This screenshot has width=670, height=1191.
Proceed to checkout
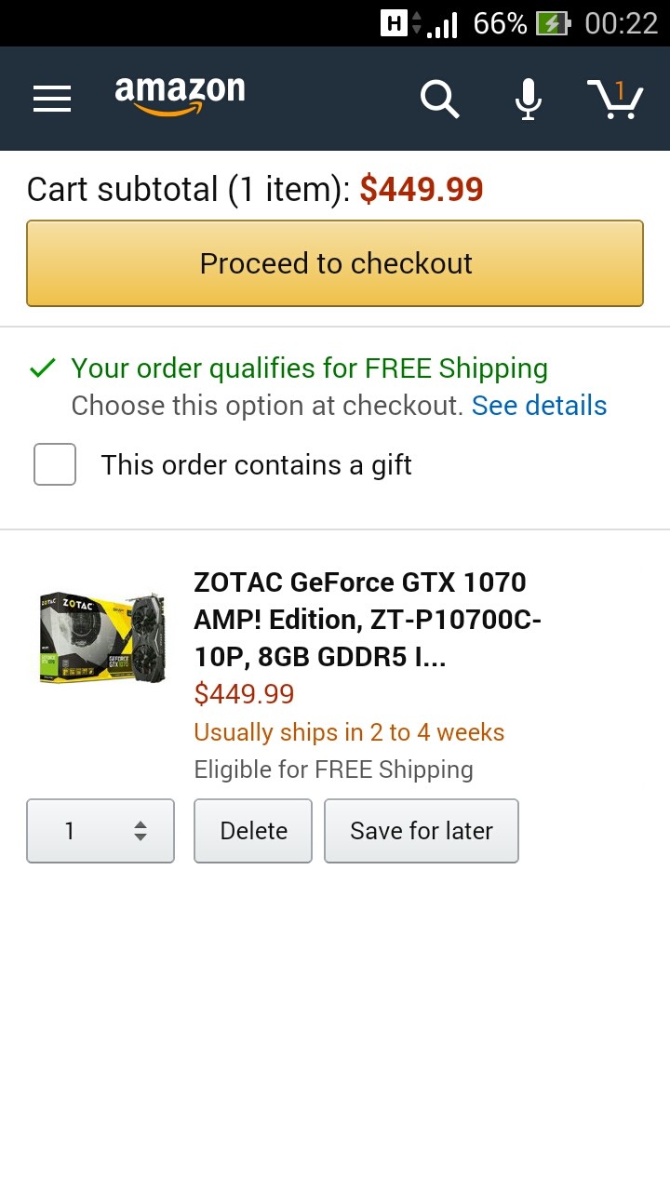coord(335,263)
